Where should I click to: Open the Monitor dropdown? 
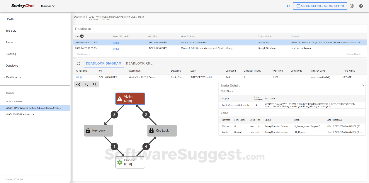point(47,6)
